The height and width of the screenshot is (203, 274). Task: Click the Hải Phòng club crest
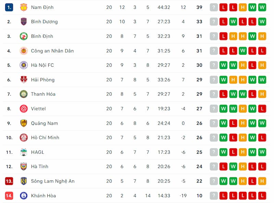[24, 80]
